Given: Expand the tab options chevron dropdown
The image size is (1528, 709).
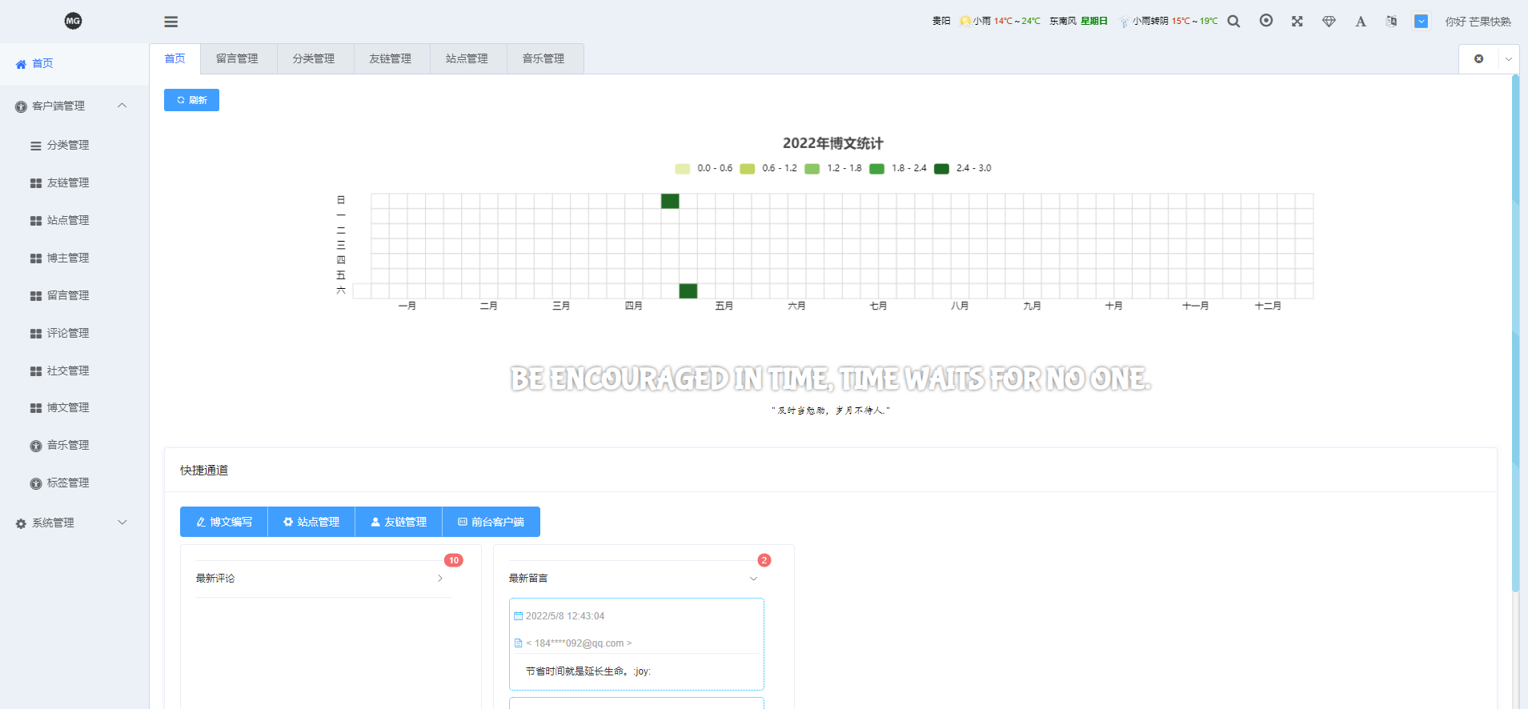Looking at the screenshot, I should point(1509,58).
